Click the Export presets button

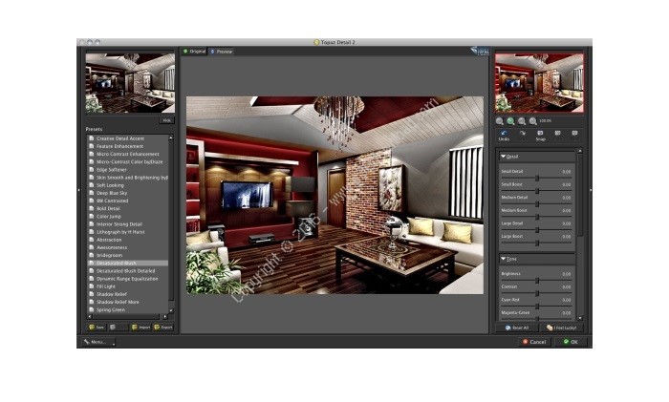click(x=163, y=328)
